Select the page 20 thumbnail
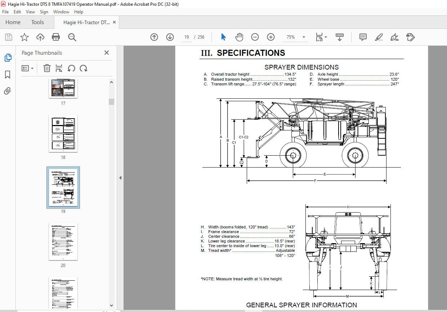This screenshot has width=447, height=312. coord(63,242)
